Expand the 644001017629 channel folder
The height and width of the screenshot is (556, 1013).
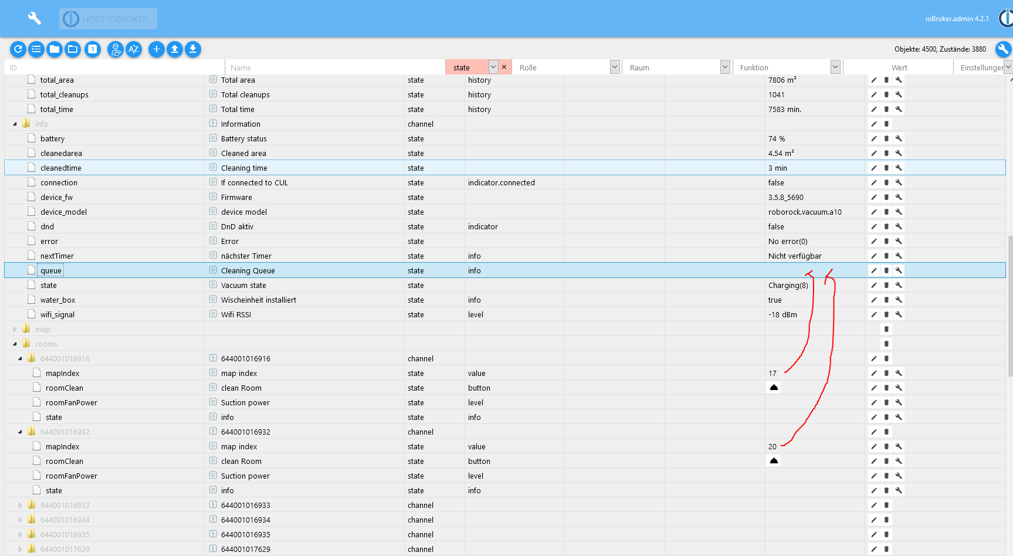click(20, 549)
